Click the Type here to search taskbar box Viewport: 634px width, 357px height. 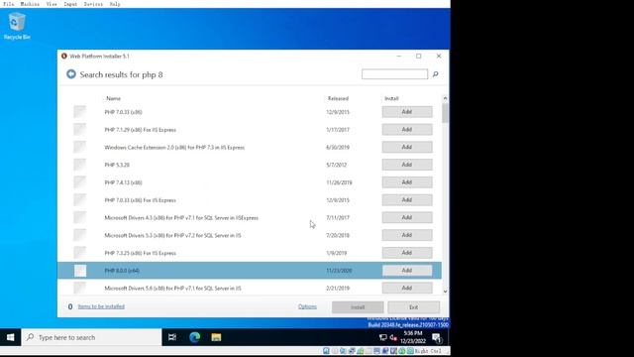(91, 337)
